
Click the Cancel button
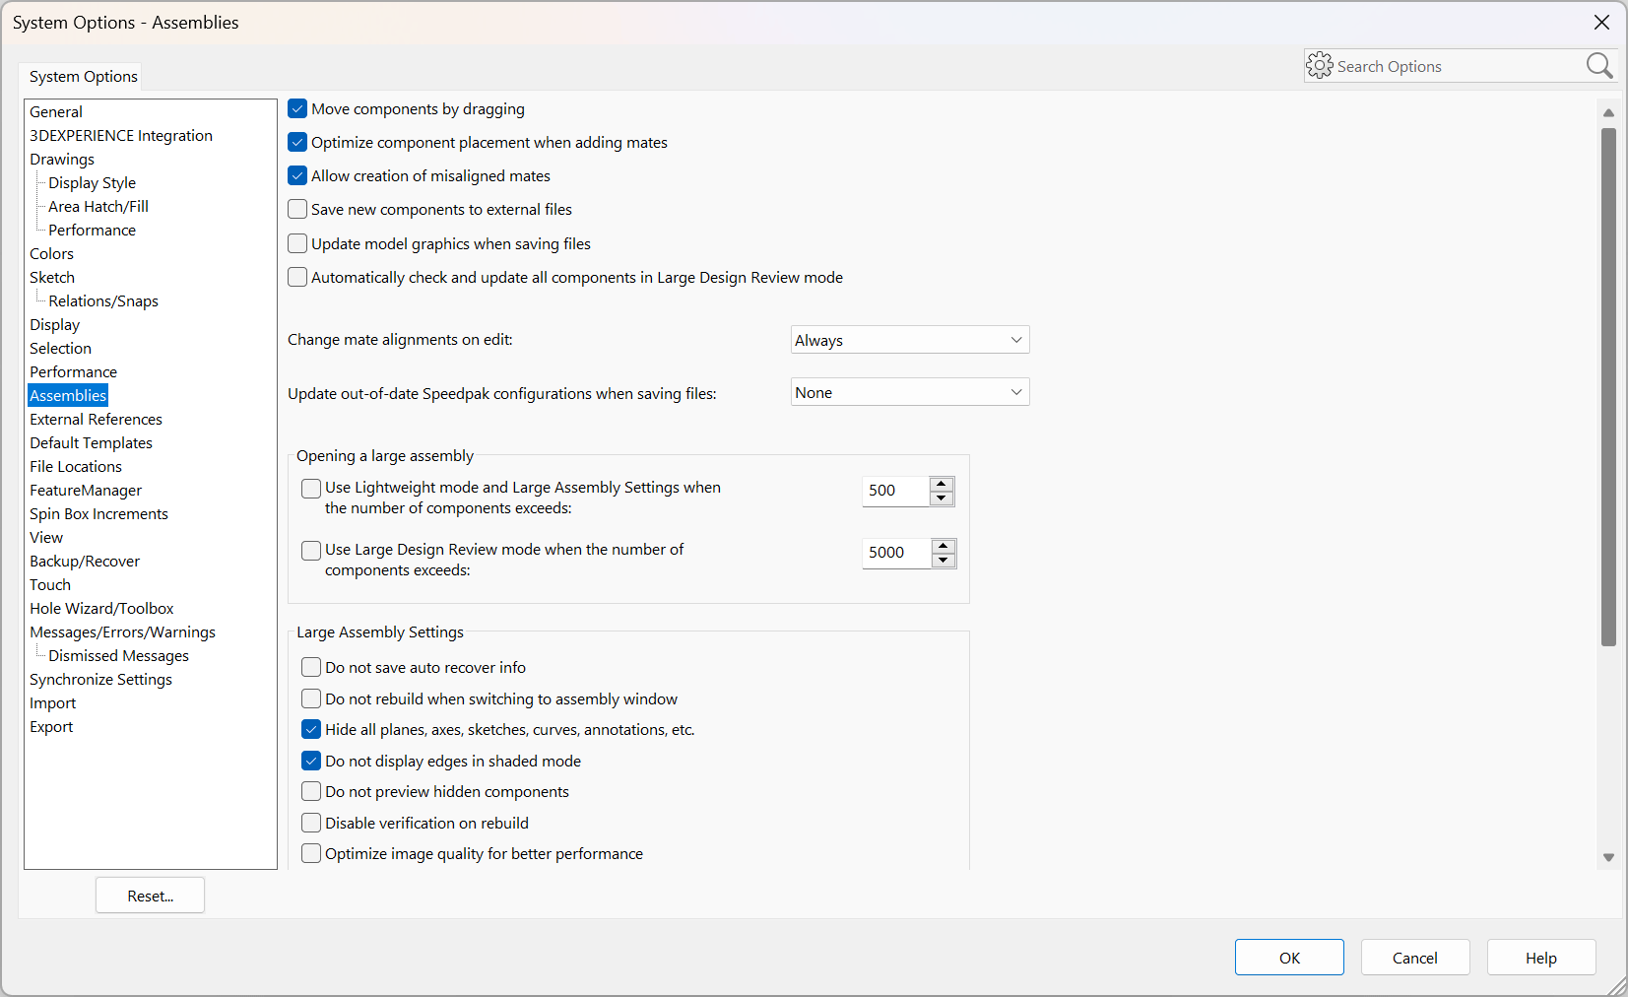tap(1415, 958)
